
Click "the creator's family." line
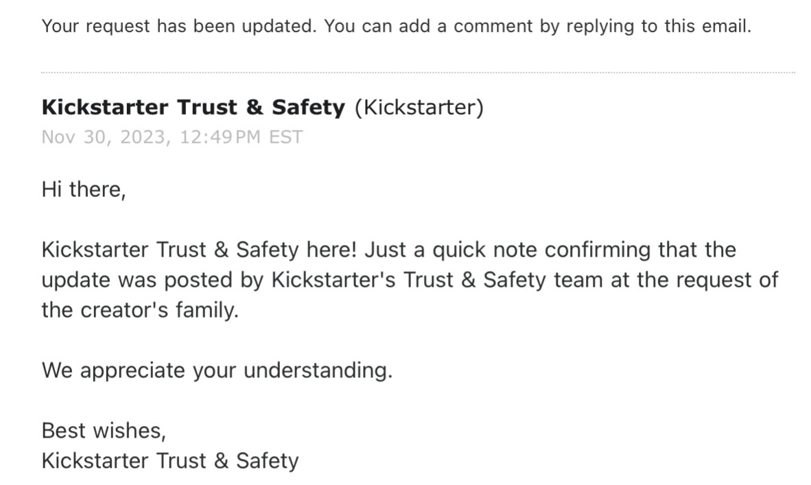[140, 310]
